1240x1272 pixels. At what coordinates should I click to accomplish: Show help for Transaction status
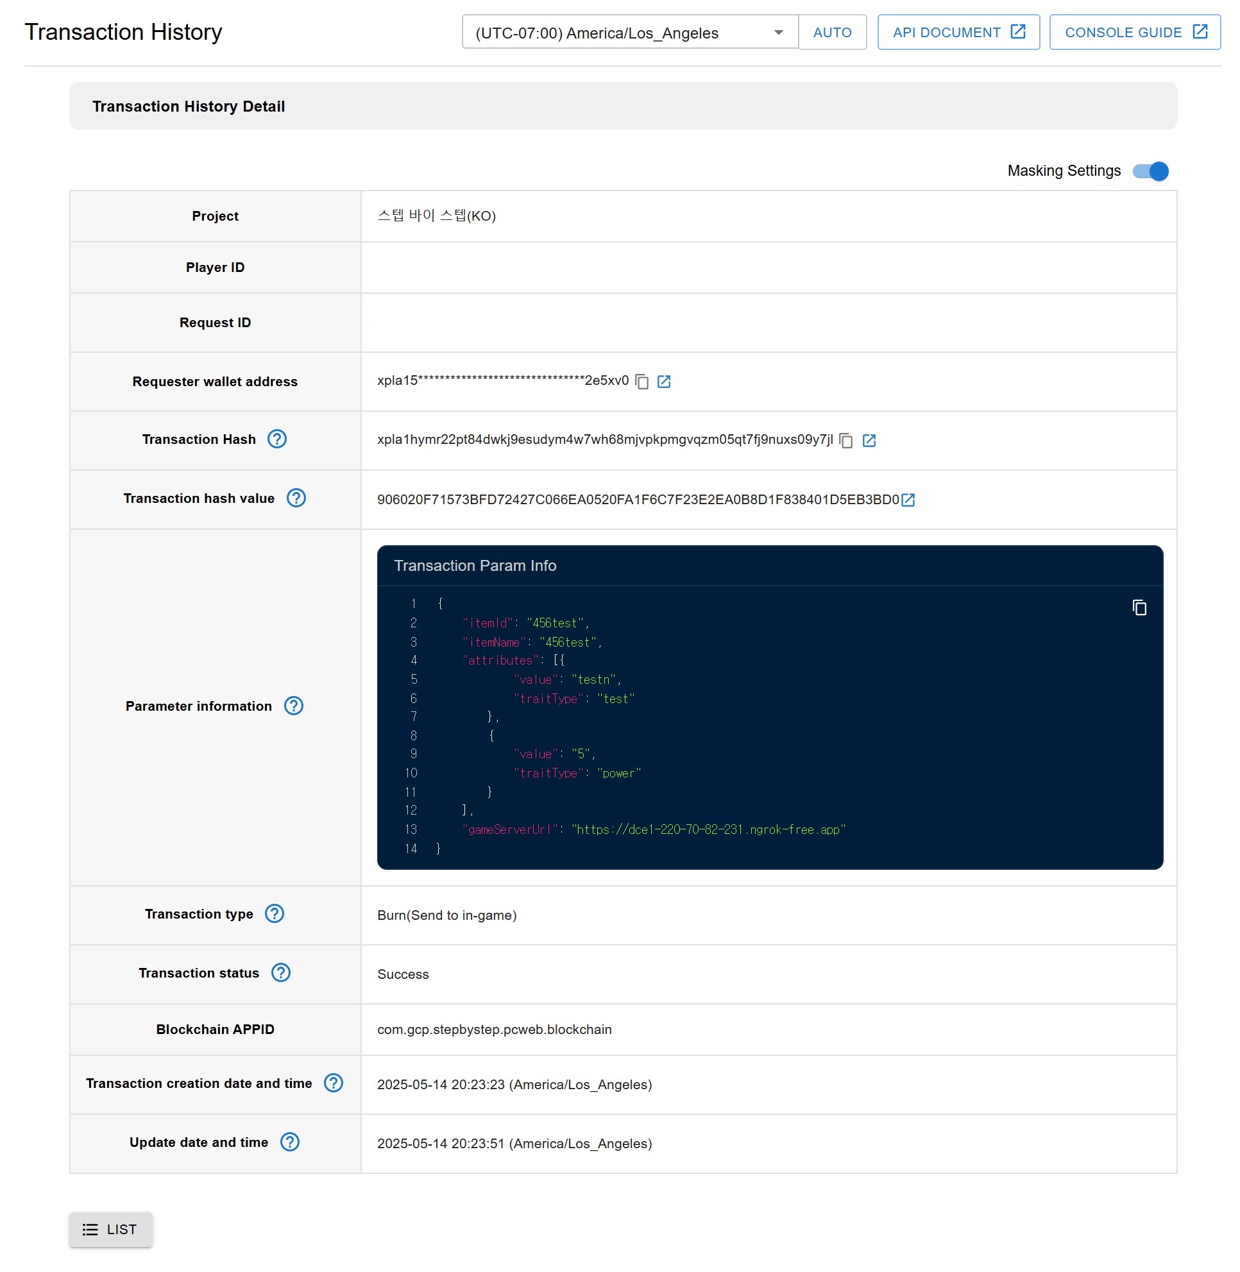(x=281, y=973)
